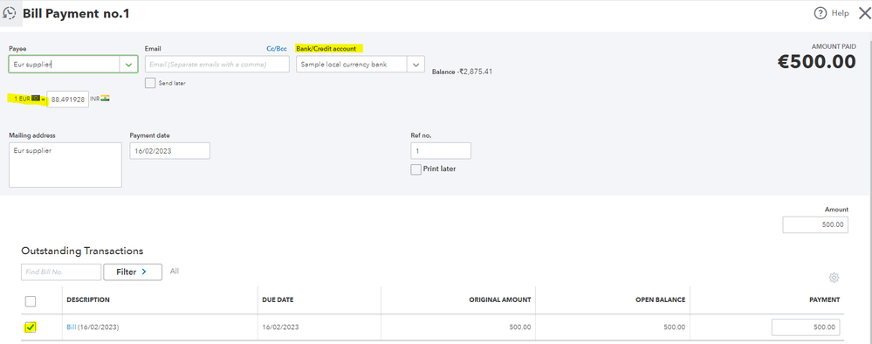Close the Bill Payment window
This screenshot has width=872, height=344.
[x=865, y=14]
